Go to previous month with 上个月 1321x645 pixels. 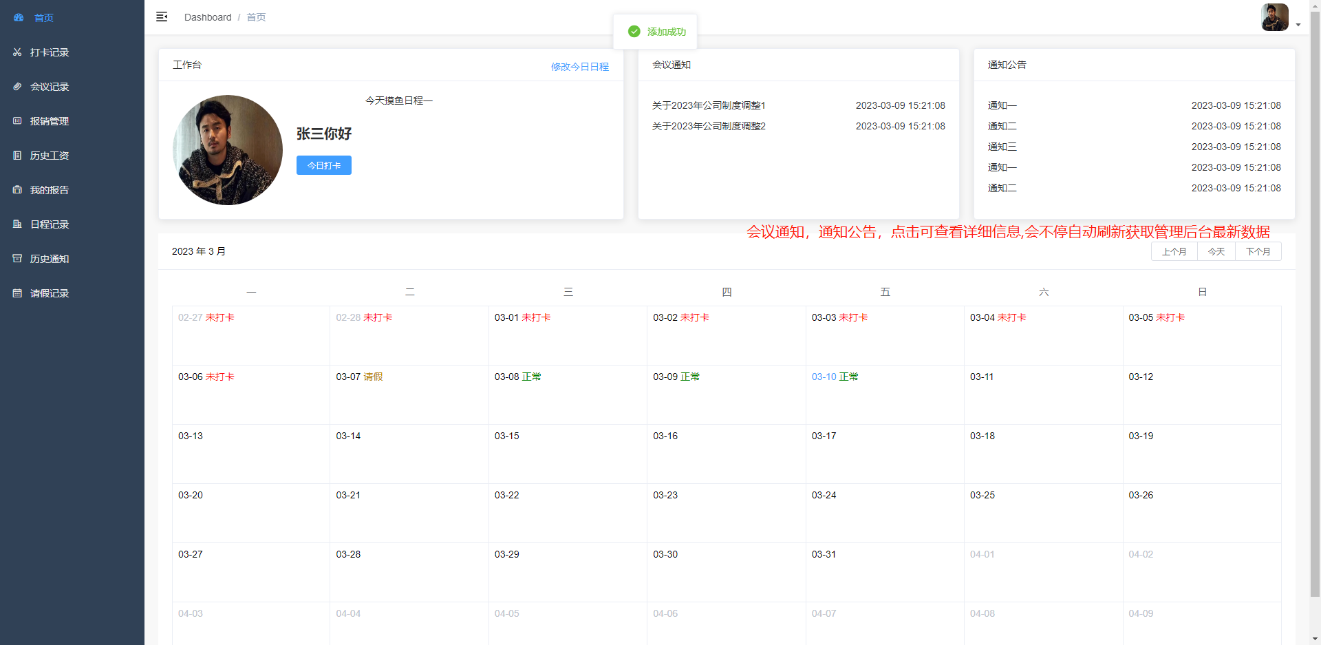pos(1174,251)
